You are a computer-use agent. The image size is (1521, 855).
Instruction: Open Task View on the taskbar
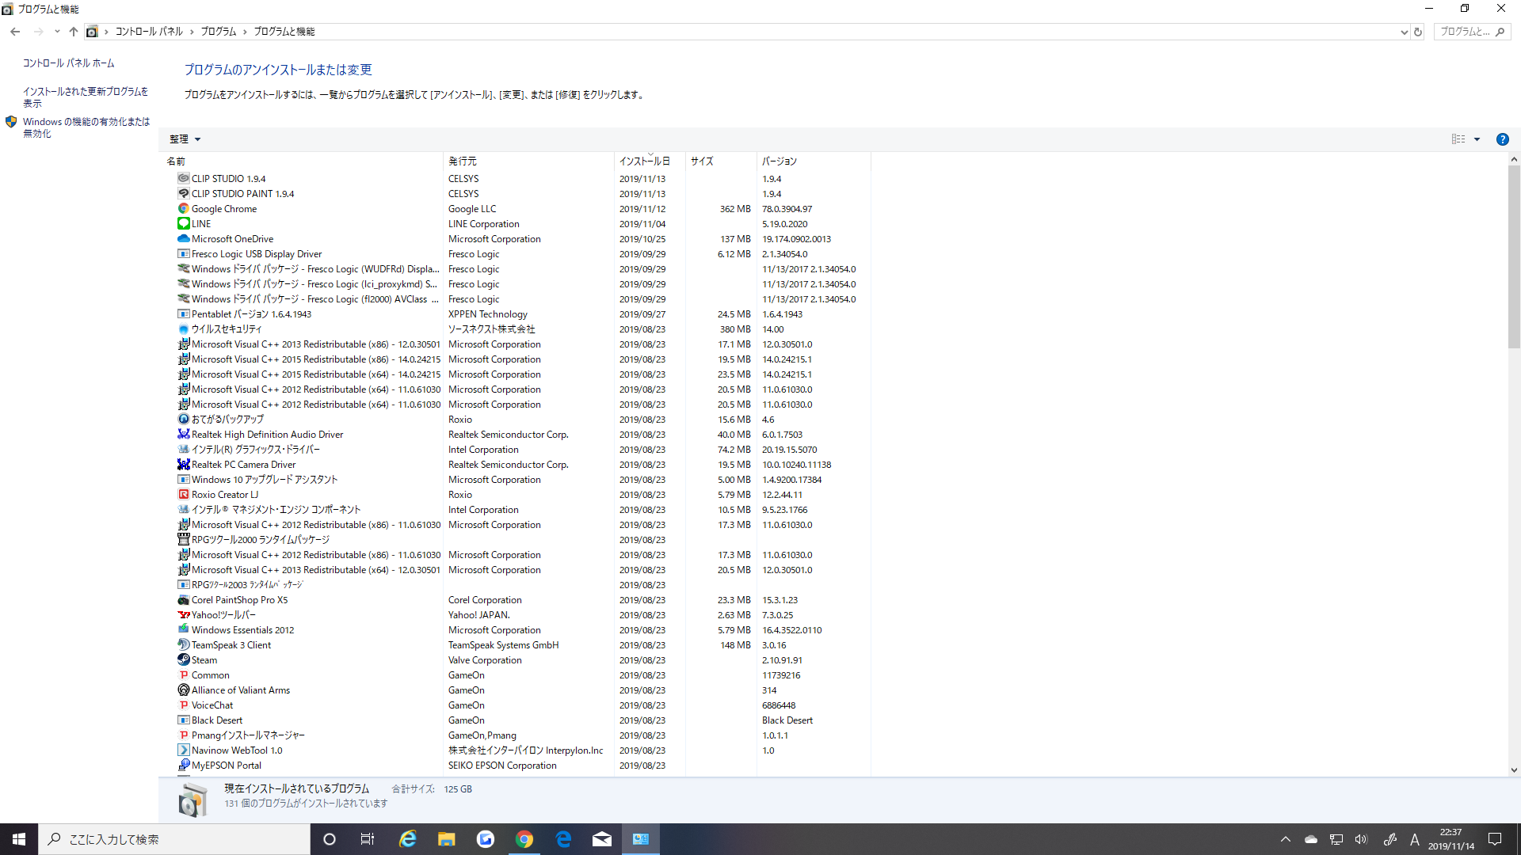point(367,839)
